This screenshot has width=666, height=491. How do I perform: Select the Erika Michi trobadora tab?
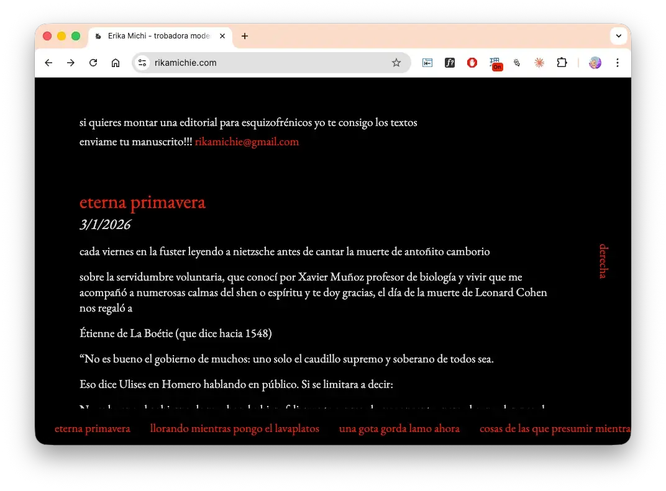(160, 36)
